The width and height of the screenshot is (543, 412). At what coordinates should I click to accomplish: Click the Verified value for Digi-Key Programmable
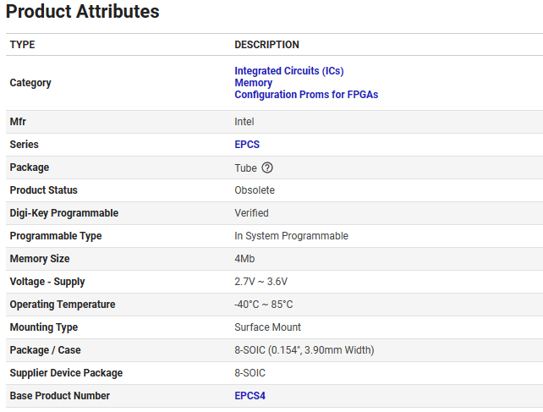[251, 213]
